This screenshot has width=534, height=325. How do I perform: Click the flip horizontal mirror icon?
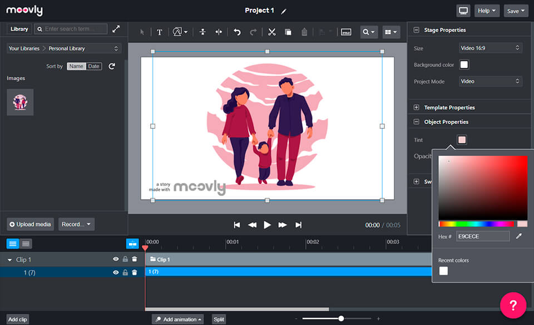(x=219, y=32)
